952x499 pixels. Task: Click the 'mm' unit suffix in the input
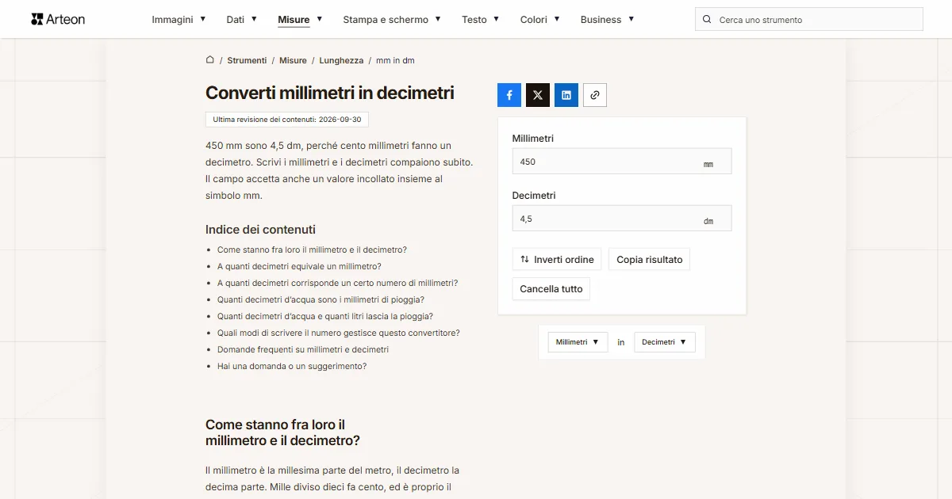708,165
